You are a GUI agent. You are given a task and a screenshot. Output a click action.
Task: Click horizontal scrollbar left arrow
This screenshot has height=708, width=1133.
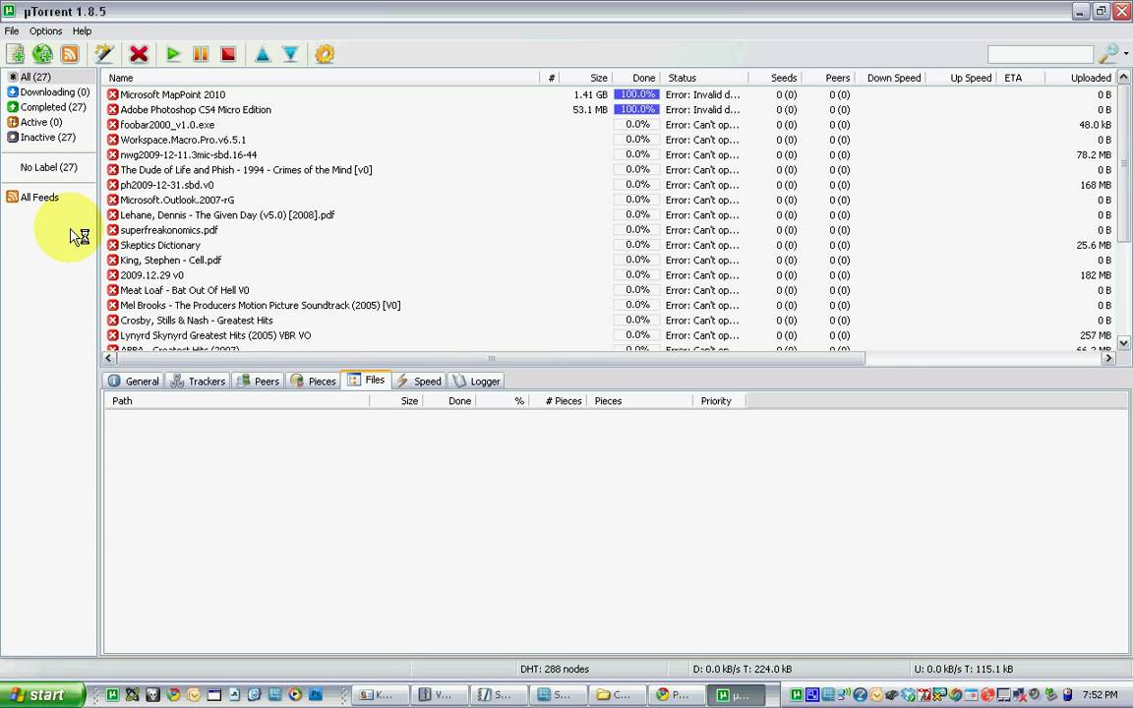109,358
